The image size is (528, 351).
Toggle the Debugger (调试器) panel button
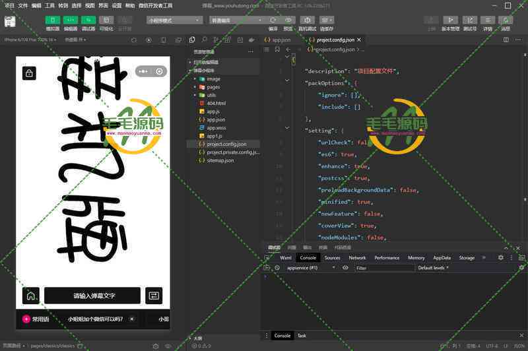tap(88, 20)
